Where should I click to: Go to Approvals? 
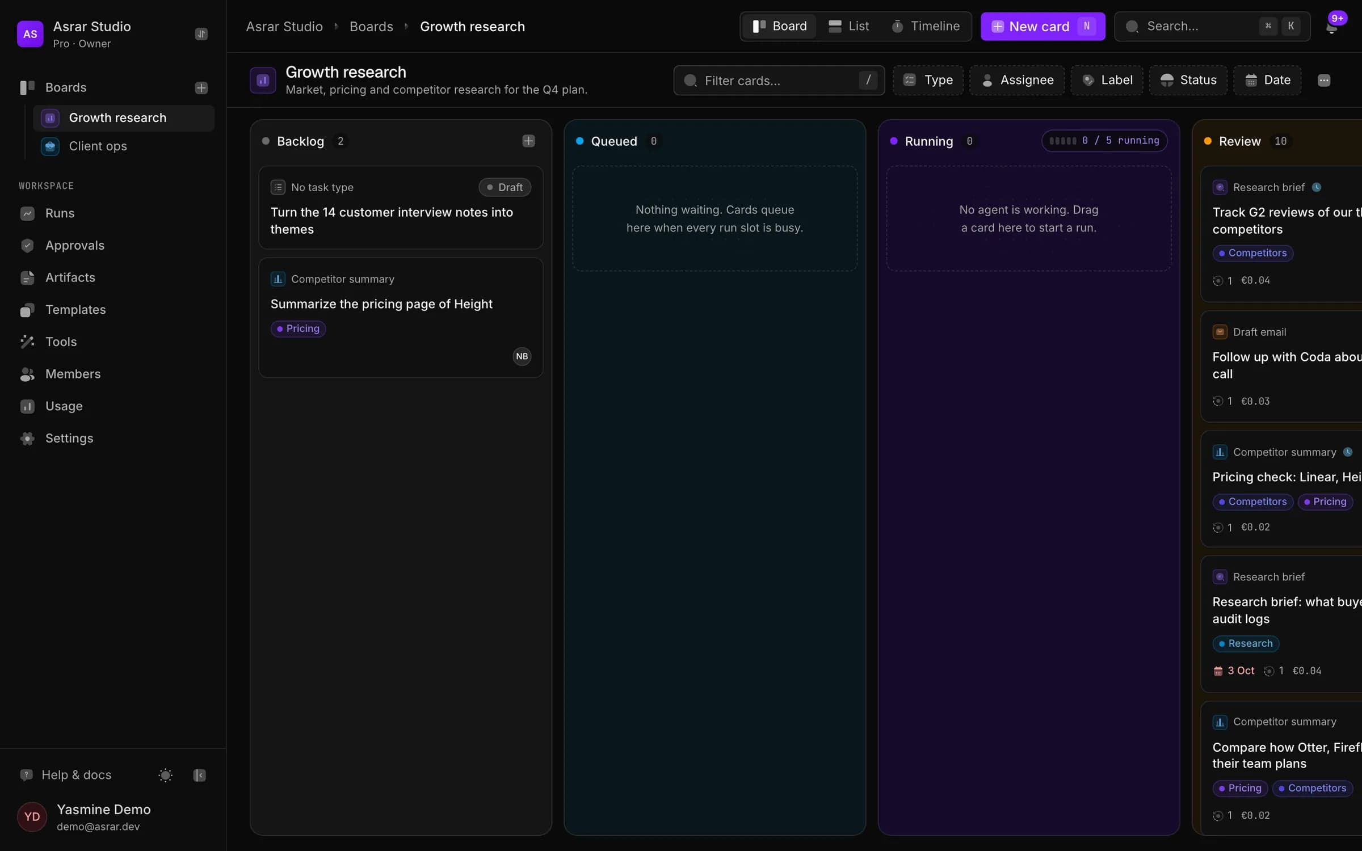point(113,246)
